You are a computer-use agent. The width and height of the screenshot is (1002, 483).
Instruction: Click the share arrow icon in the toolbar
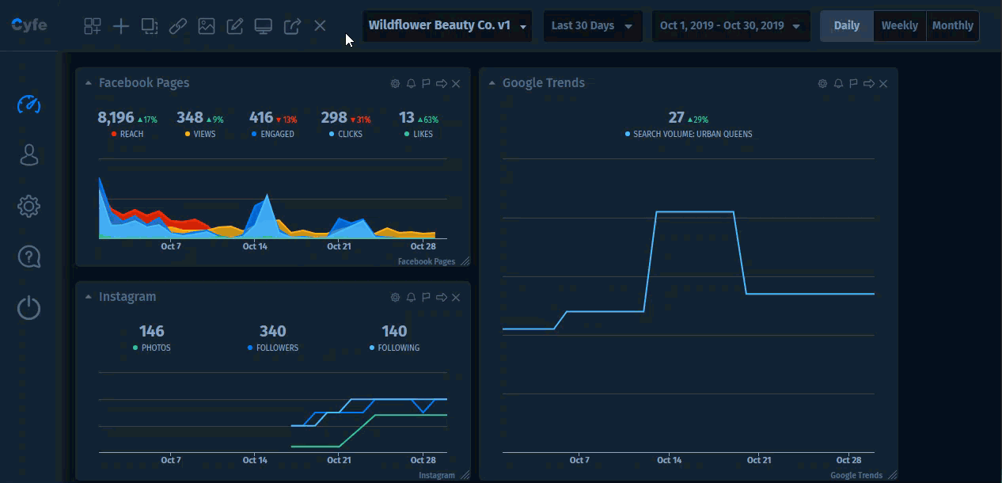click(291, 25)
